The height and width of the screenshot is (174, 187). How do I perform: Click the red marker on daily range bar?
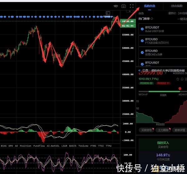[x=180, y=88]
